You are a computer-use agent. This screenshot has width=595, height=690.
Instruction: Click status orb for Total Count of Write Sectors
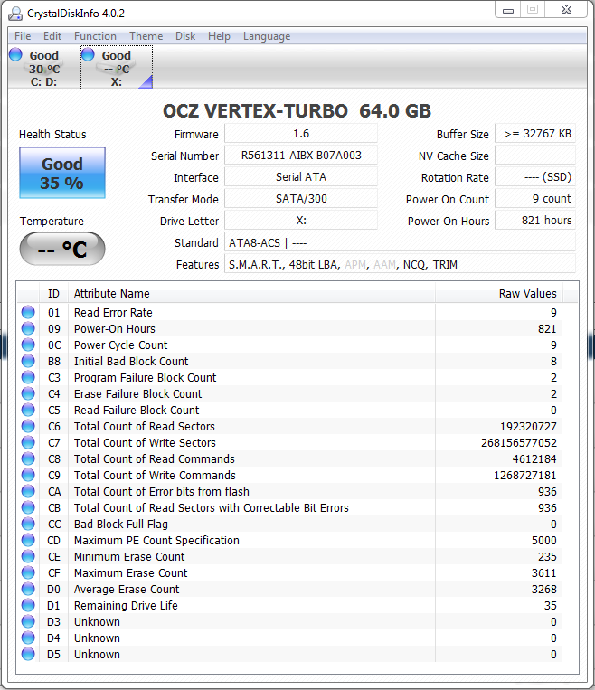(x=28, y=442)
